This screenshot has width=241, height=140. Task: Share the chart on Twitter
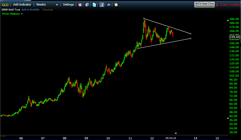[x=94, y=5]
